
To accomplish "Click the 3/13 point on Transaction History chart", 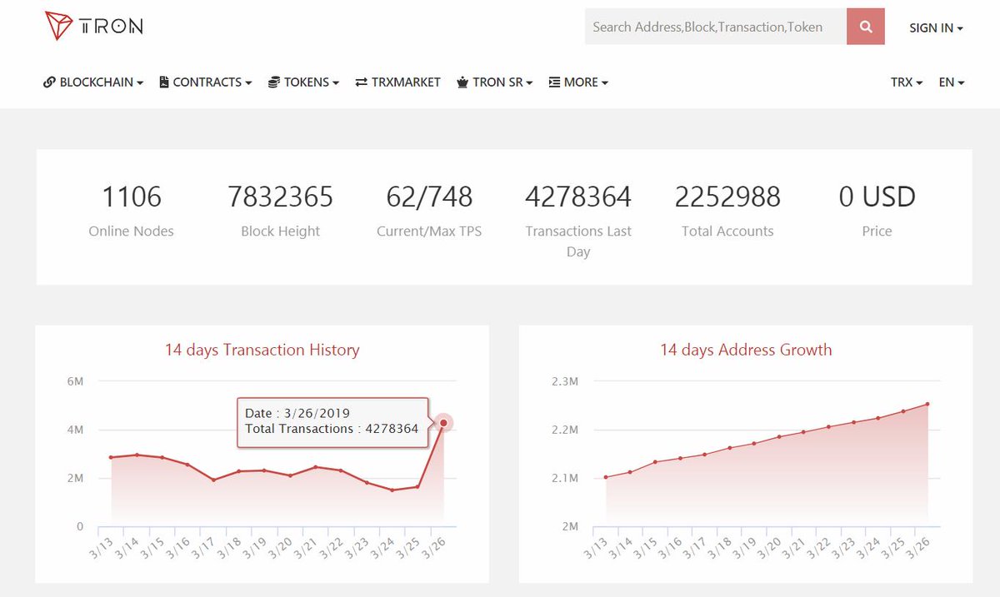I will click(x=111, y=457).
